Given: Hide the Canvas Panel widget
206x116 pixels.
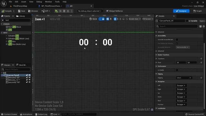Looking at the screenshot, I should [30, 75].
